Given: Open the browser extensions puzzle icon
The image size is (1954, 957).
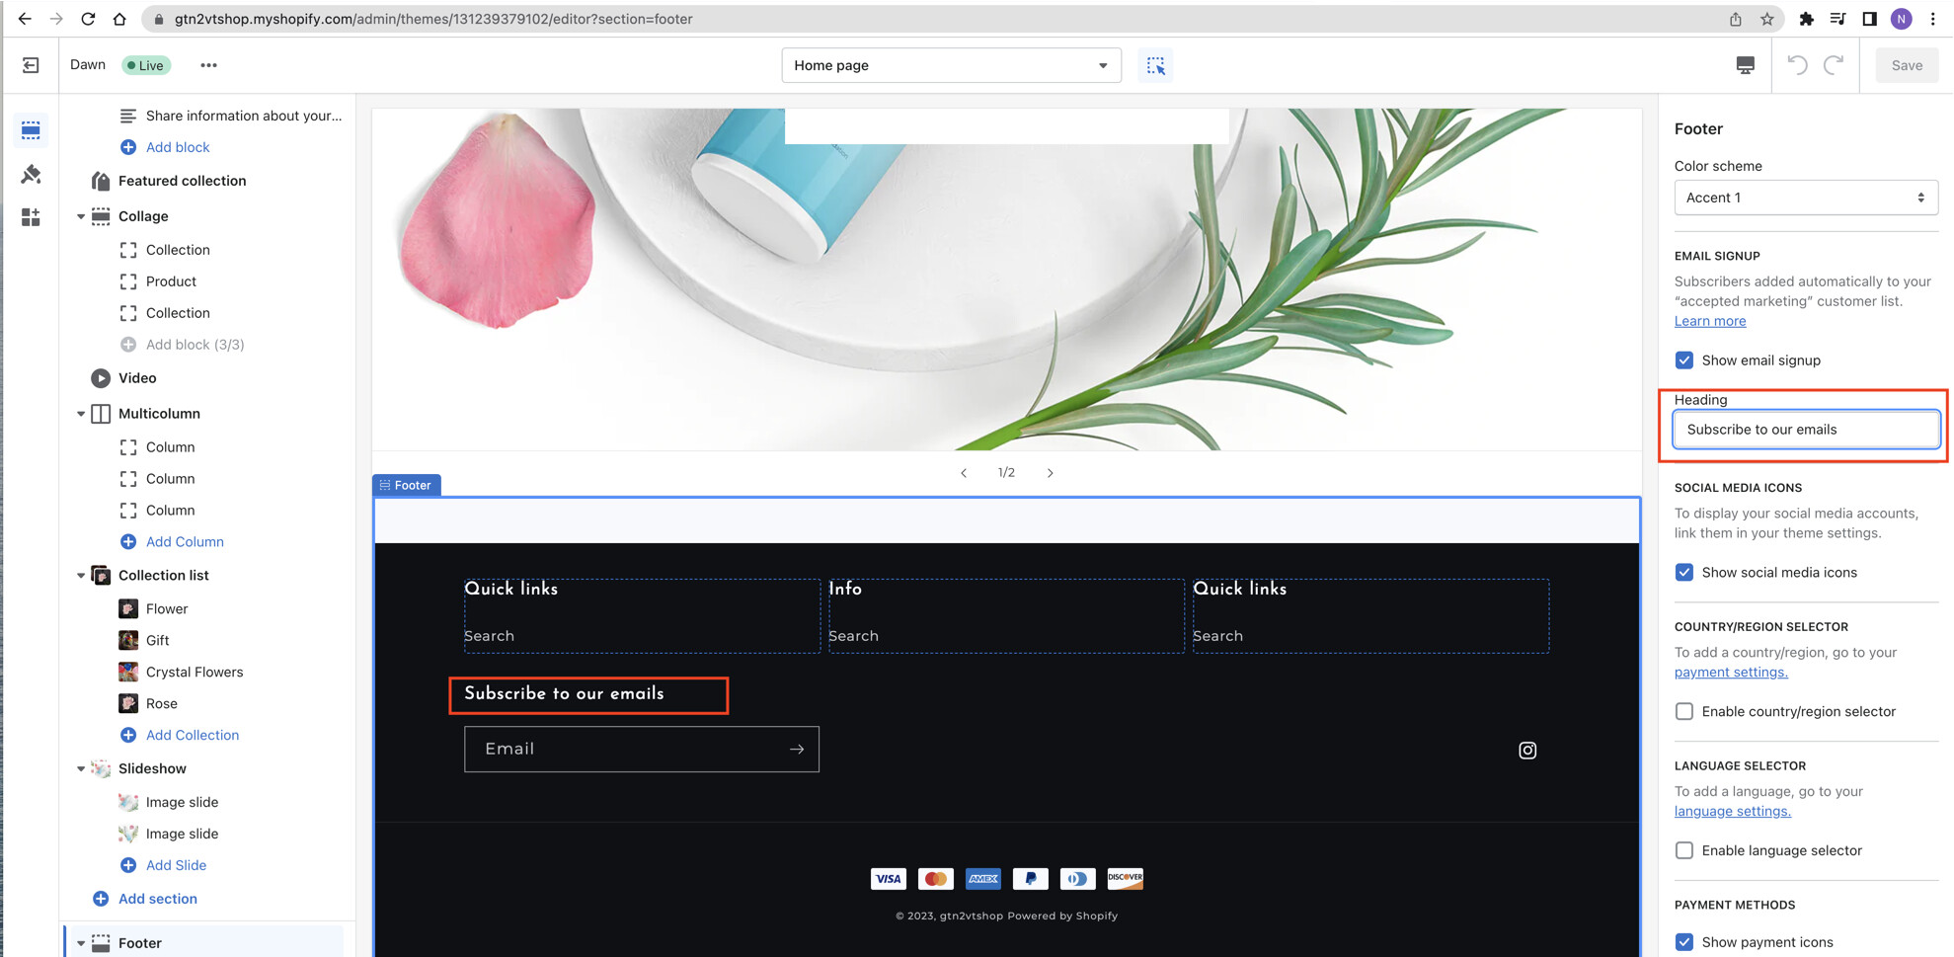Looking at the screenshot, I should click(x=1806, y=19).
